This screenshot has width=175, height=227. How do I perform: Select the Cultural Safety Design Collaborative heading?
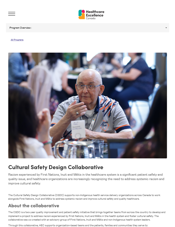click(56, 167)
